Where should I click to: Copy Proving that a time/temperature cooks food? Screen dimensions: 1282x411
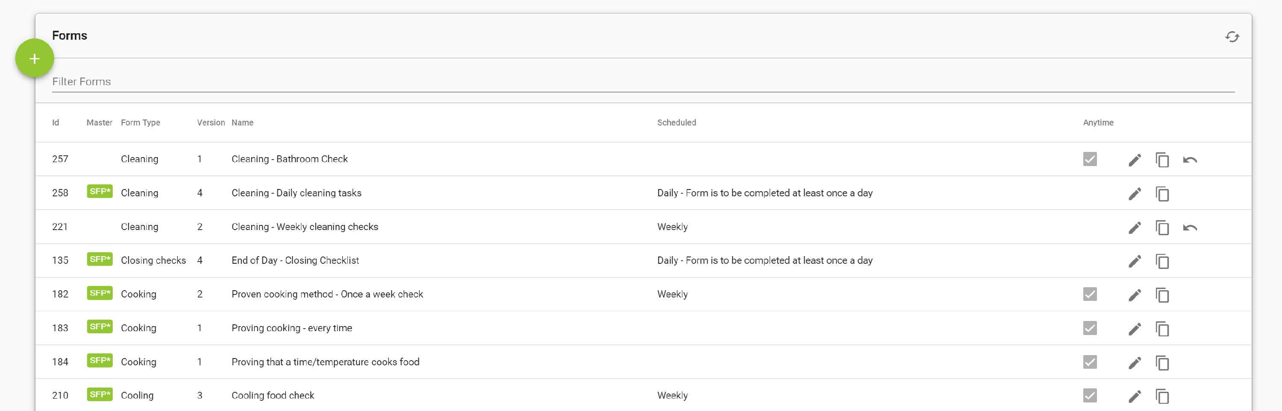tap(1161, 362)
